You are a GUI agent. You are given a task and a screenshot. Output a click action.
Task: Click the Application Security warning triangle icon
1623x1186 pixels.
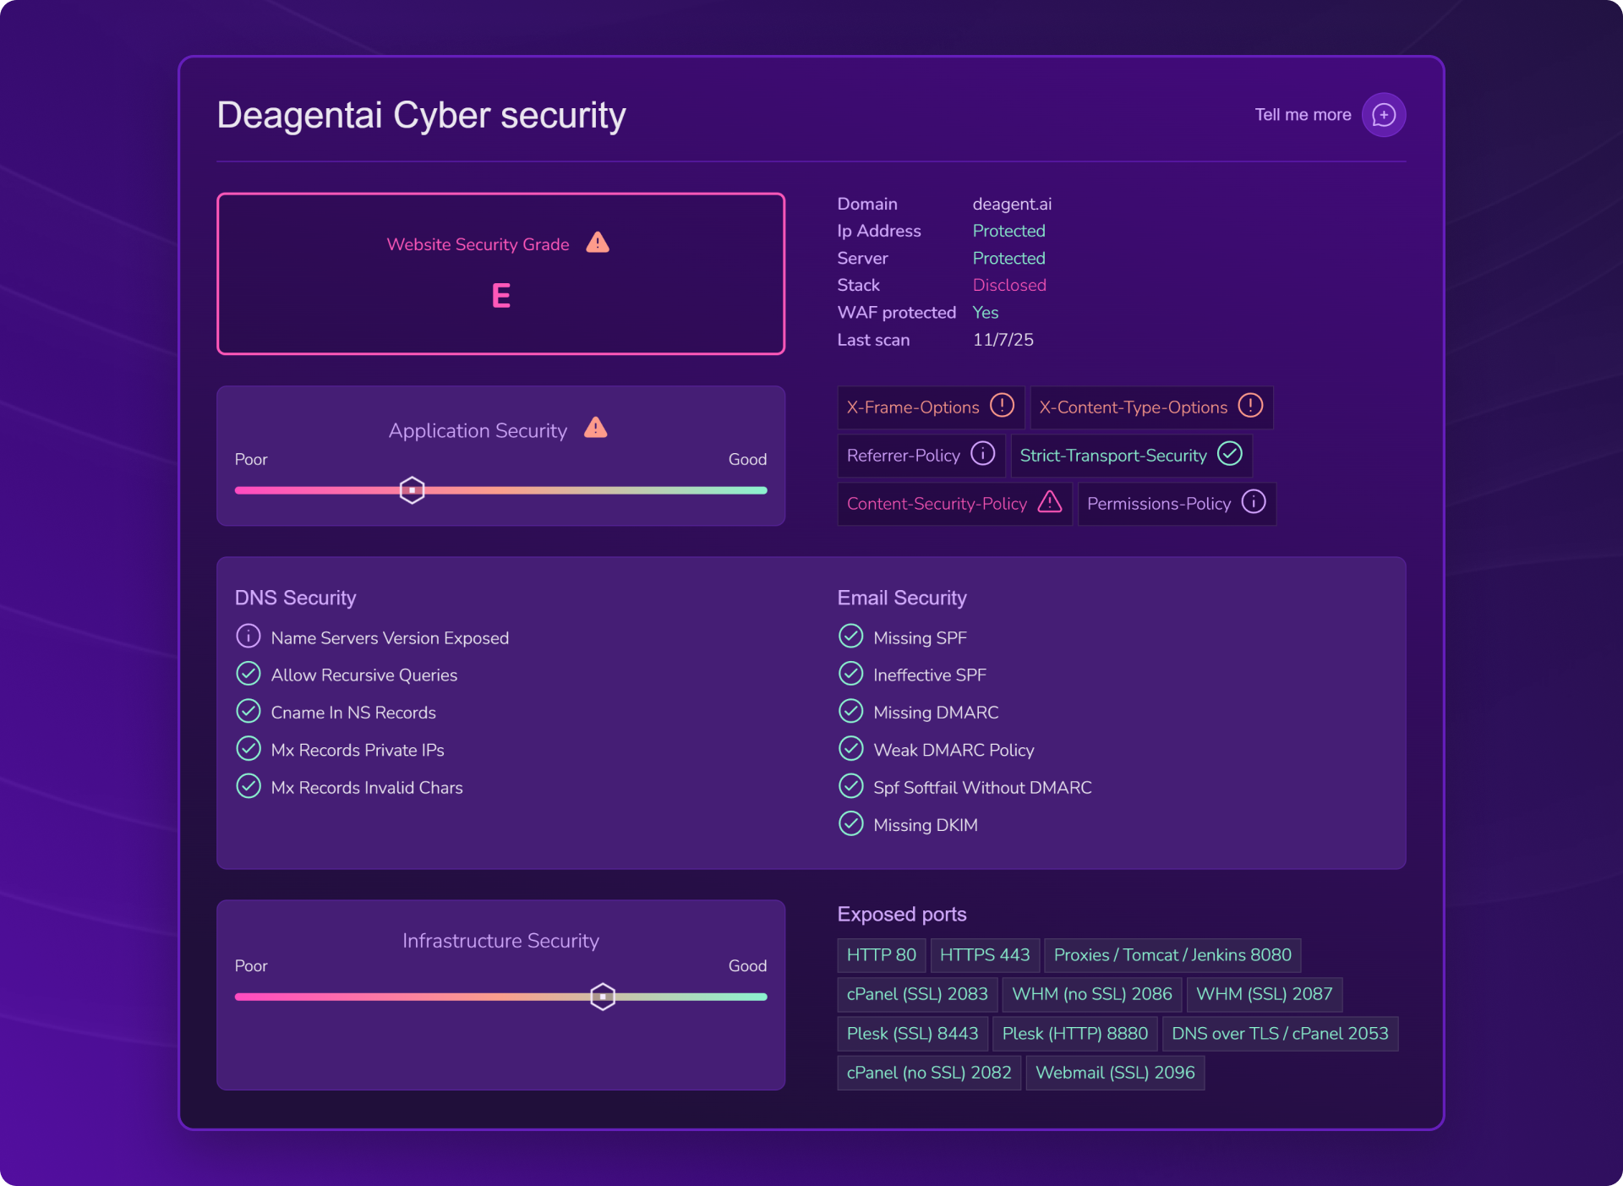click(x=596, y=428)
